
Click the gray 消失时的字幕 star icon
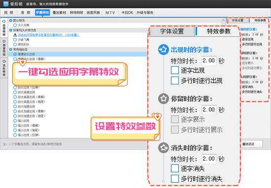click(163, 148)
